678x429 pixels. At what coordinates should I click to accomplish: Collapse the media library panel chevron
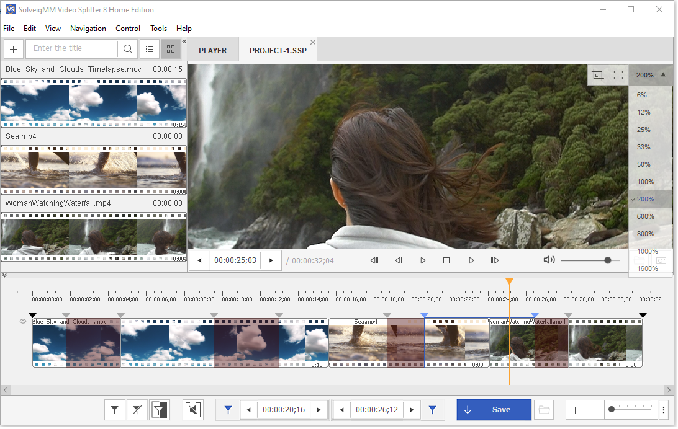click(x=184, y=42)
